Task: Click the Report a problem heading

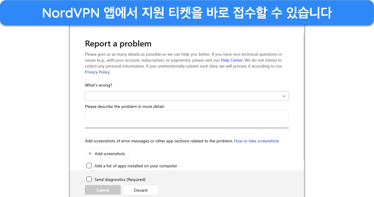Action: (118, 44)
